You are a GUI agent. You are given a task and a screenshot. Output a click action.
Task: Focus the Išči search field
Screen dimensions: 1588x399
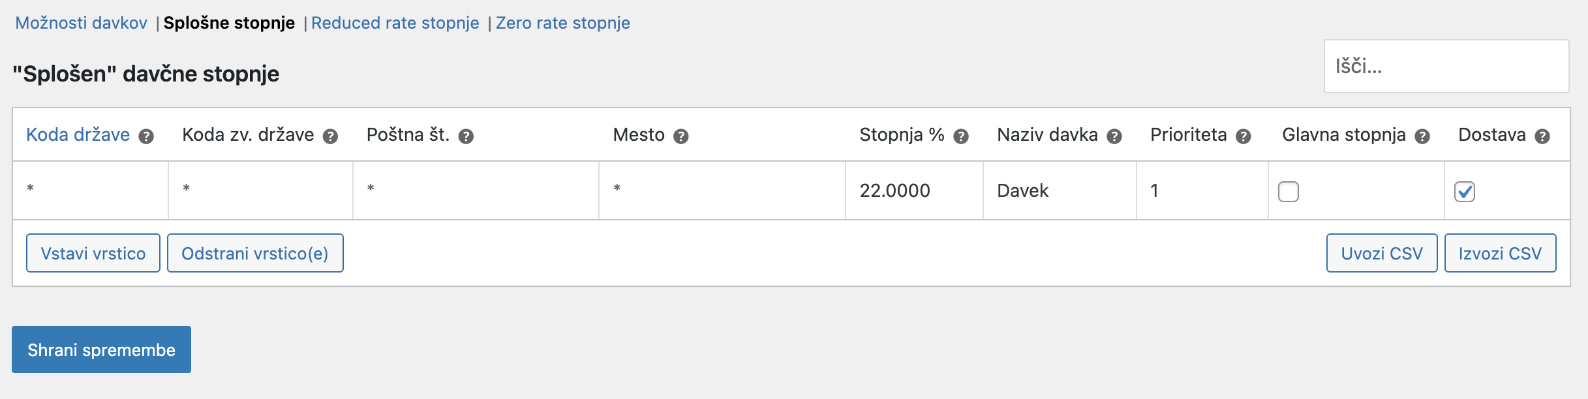(x=1446, y=66)
